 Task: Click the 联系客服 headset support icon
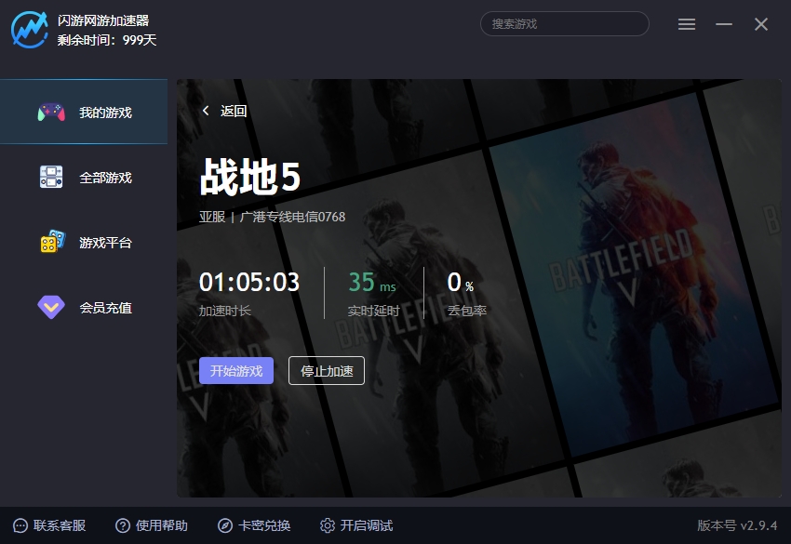(21, 525)
